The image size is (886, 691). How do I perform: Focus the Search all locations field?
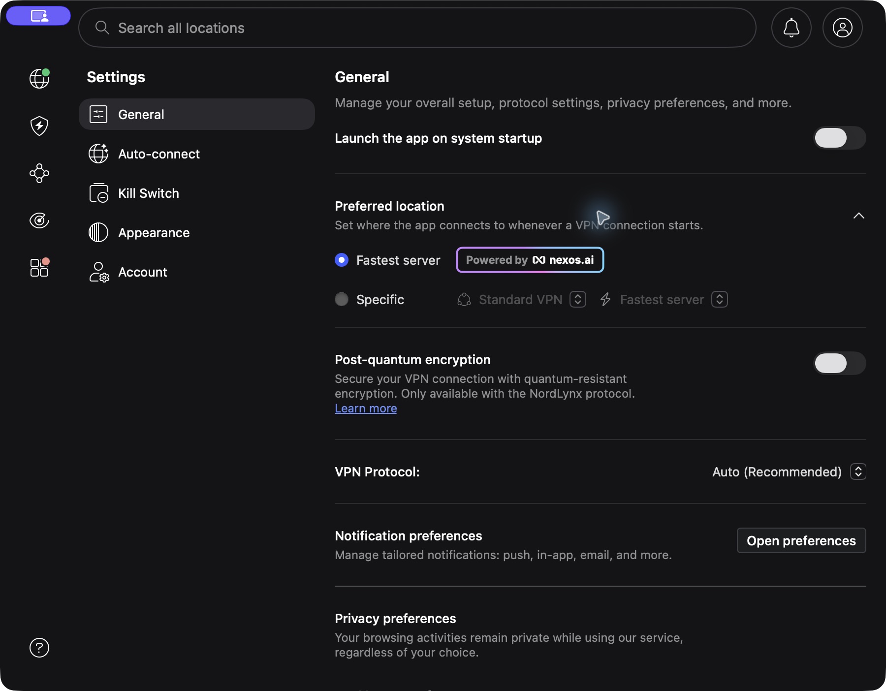coord(417,28)
